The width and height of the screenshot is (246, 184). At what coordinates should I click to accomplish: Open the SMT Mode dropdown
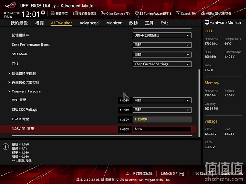click(162, 54)
